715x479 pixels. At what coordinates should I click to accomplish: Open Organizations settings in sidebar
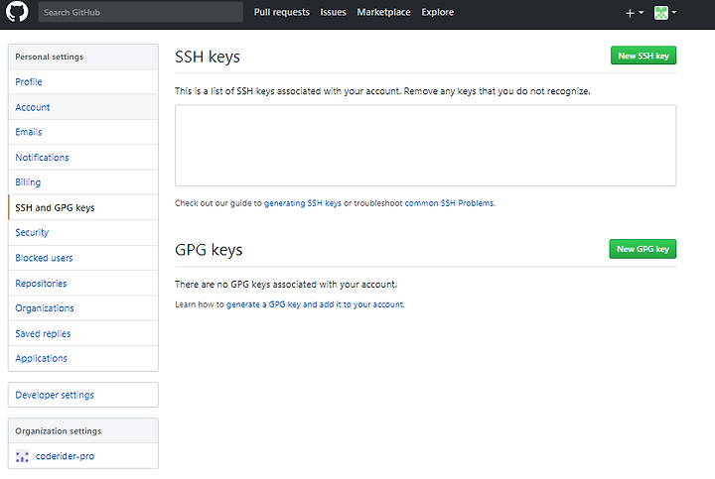[x=83, y=308]
